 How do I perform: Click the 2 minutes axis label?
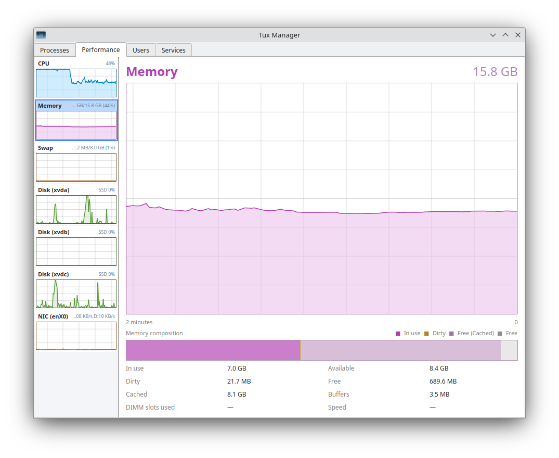[139, 322]
